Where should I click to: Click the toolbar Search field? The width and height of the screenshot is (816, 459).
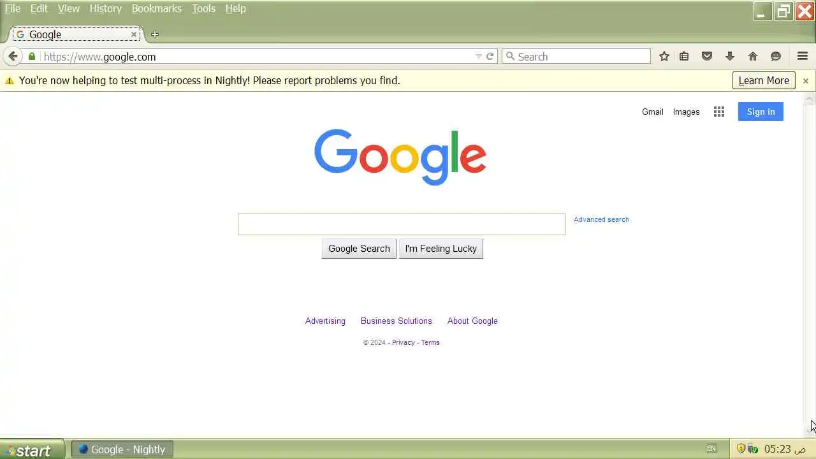576,57
